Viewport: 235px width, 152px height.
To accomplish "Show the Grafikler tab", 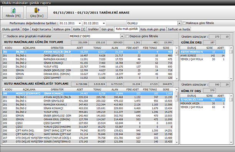I will coord(93,29).
